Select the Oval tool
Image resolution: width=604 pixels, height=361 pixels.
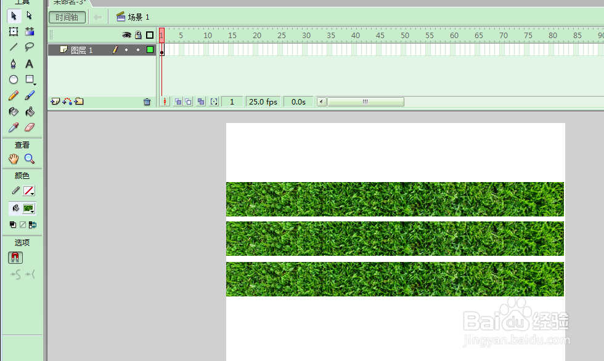coord(14,79)
